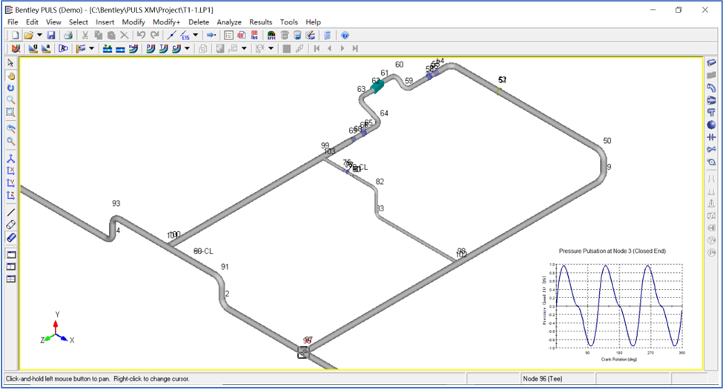723x390 pixels.
Task: Click the Save disk icon
Action: point(51,35)
